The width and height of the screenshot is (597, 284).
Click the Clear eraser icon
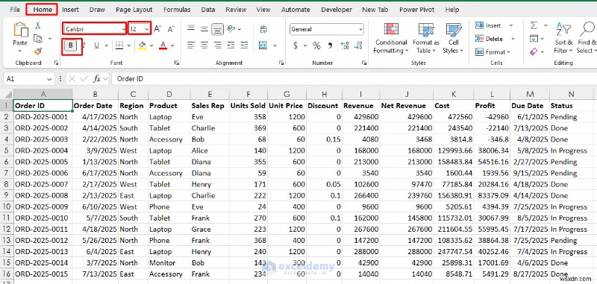pos(534,51)
